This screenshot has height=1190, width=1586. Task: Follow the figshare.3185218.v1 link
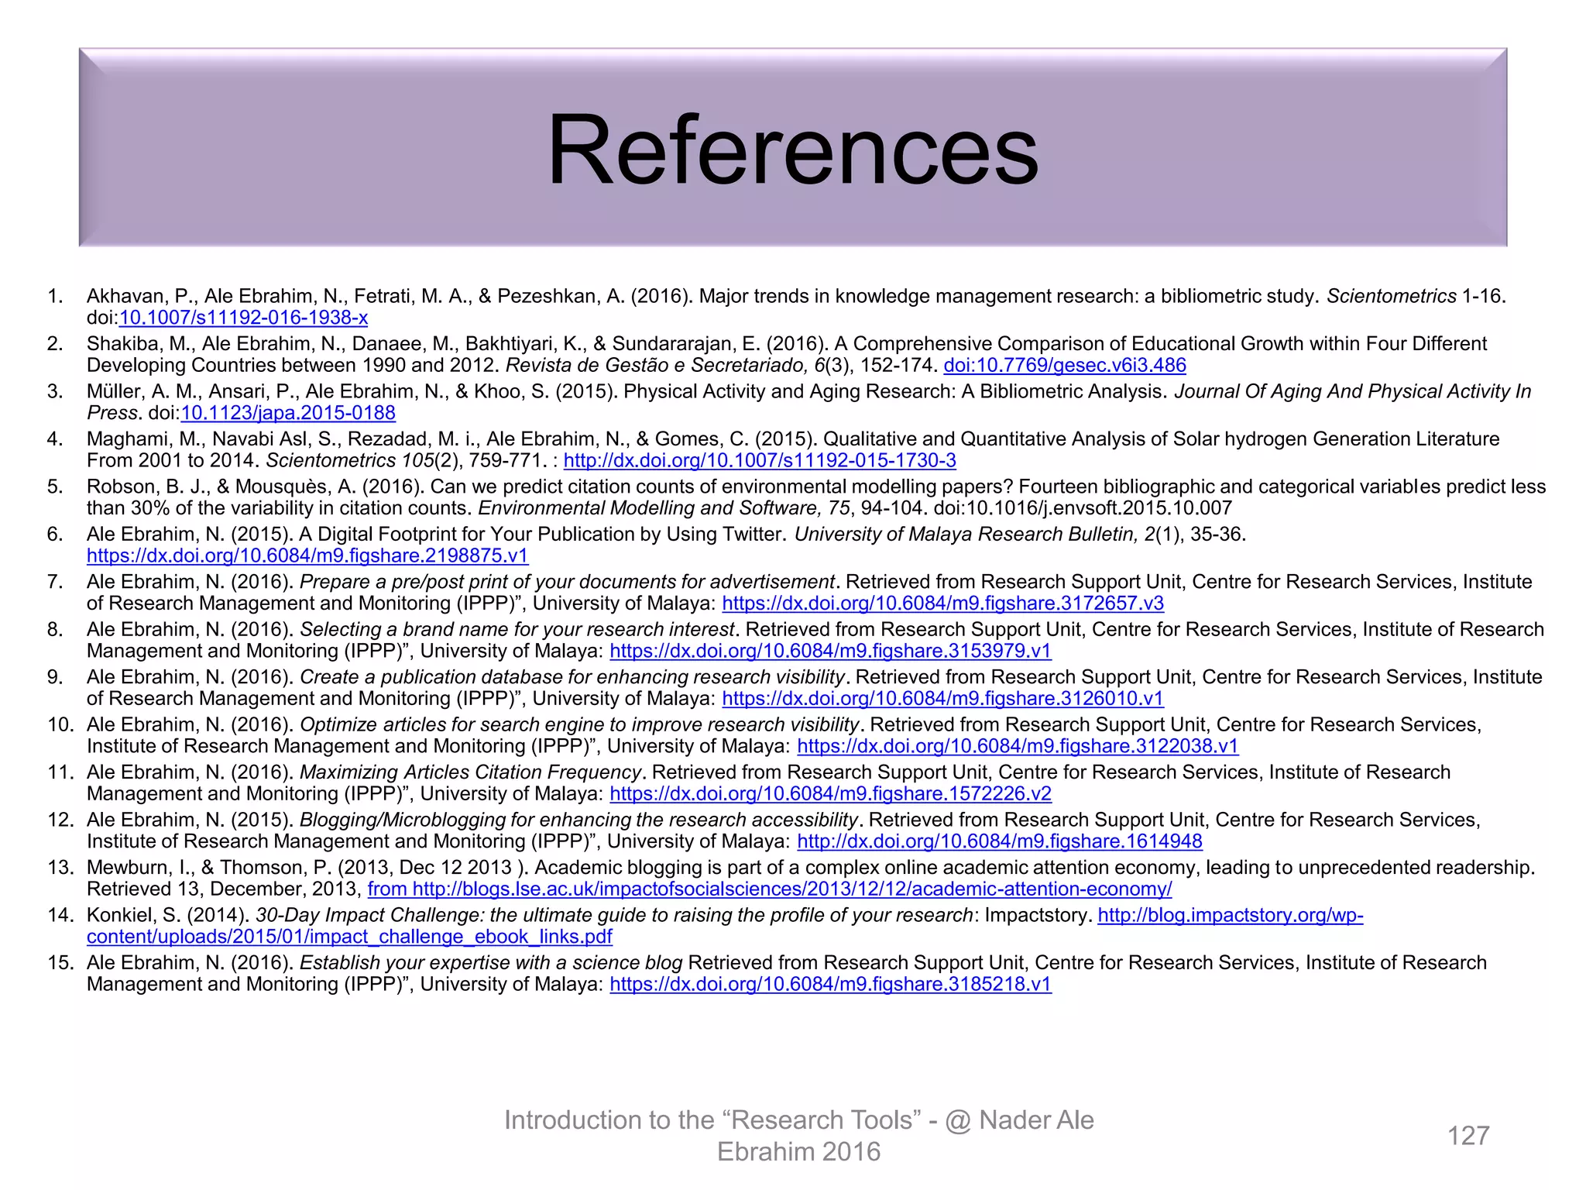(831, 984)
